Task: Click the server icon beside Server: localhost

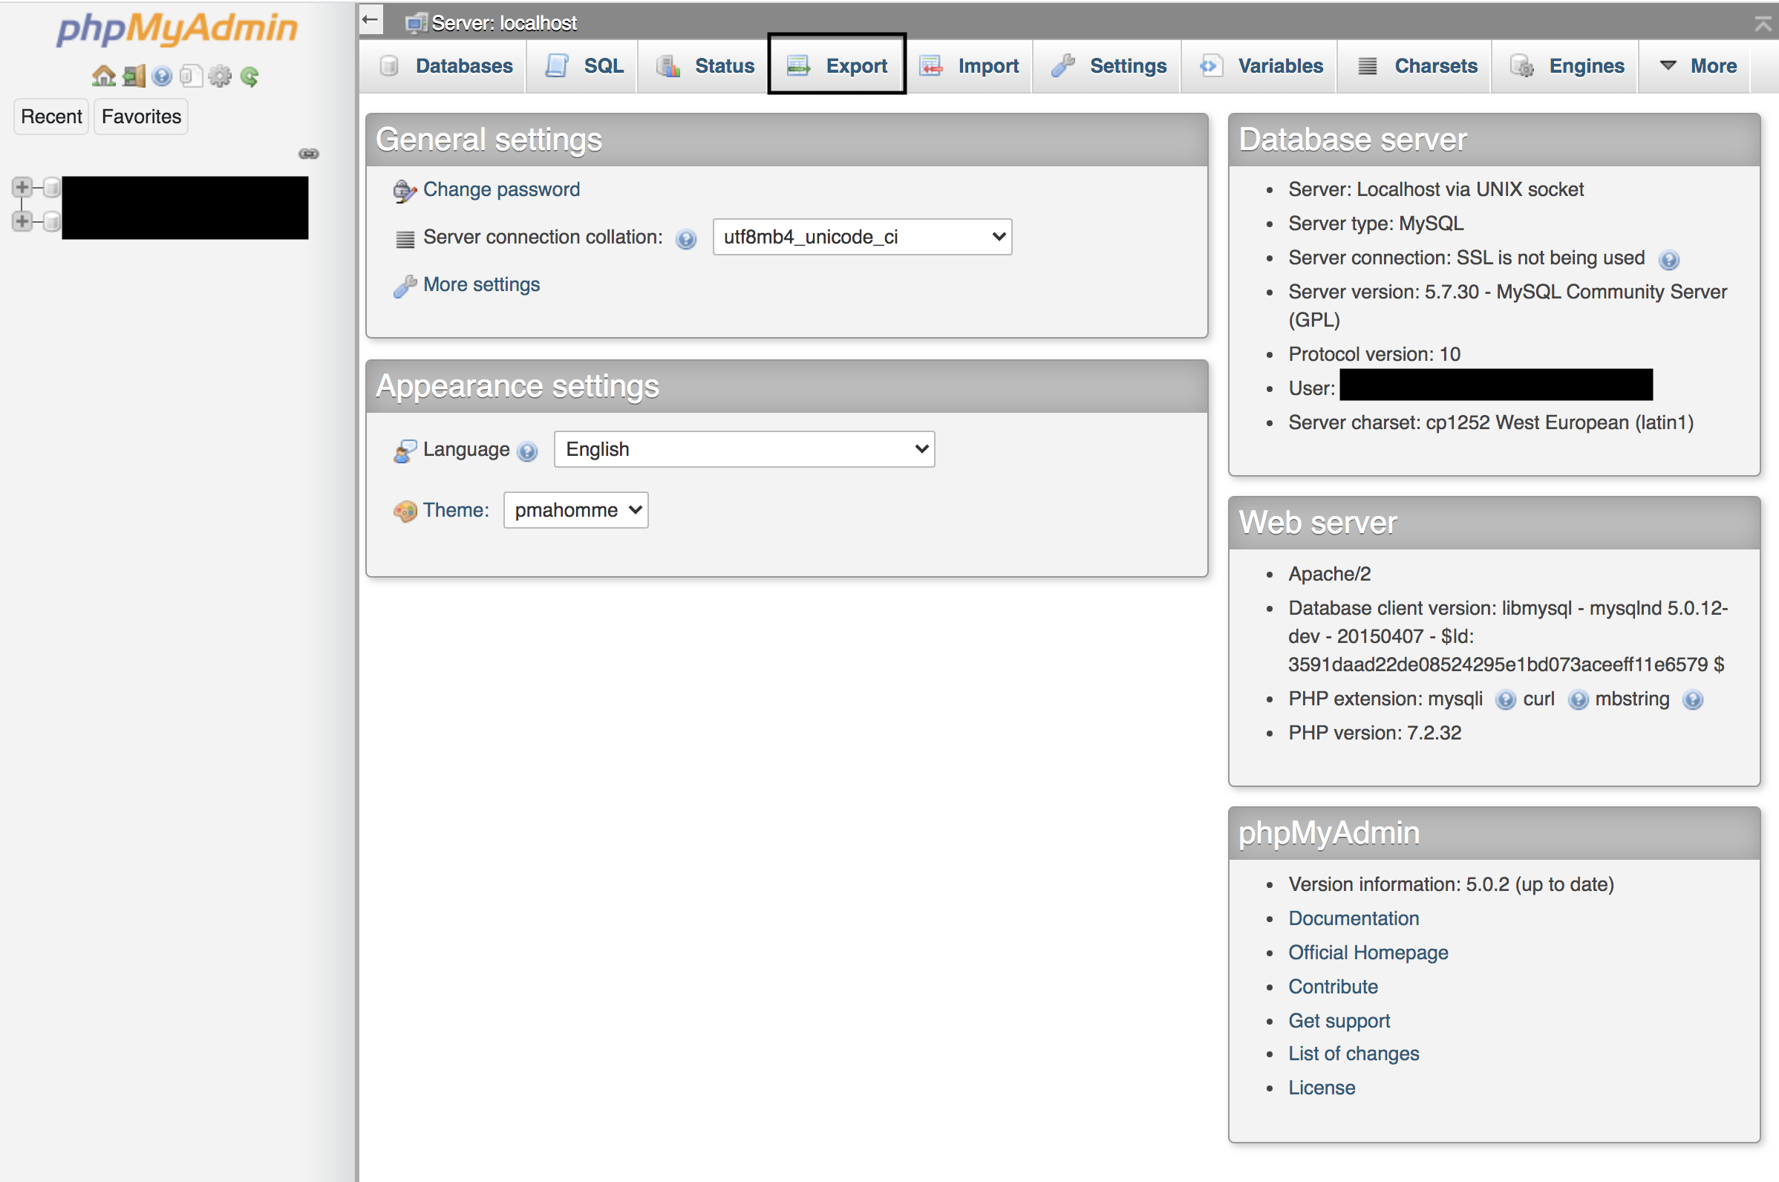Action: click(x=416, y=23)
